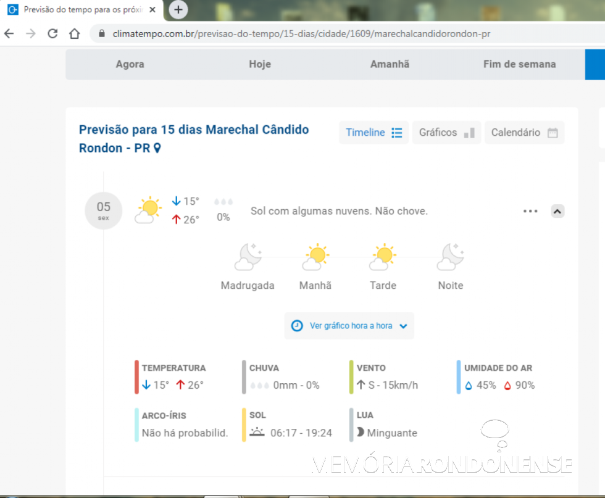Switch to Gráficos view
605x498 pixels.
[446, 133]
